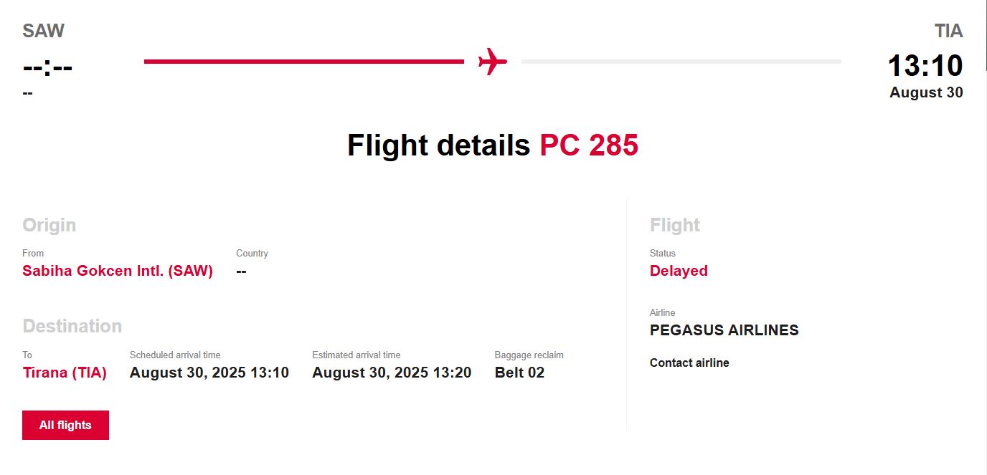Screen dimensions: 987x475
Task: Click the Origin section heading
Action: tap(49, 225)
